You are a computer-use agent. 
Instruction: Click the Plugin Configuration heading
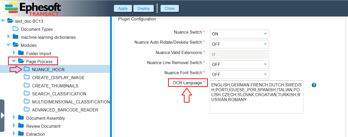point(137,19)
